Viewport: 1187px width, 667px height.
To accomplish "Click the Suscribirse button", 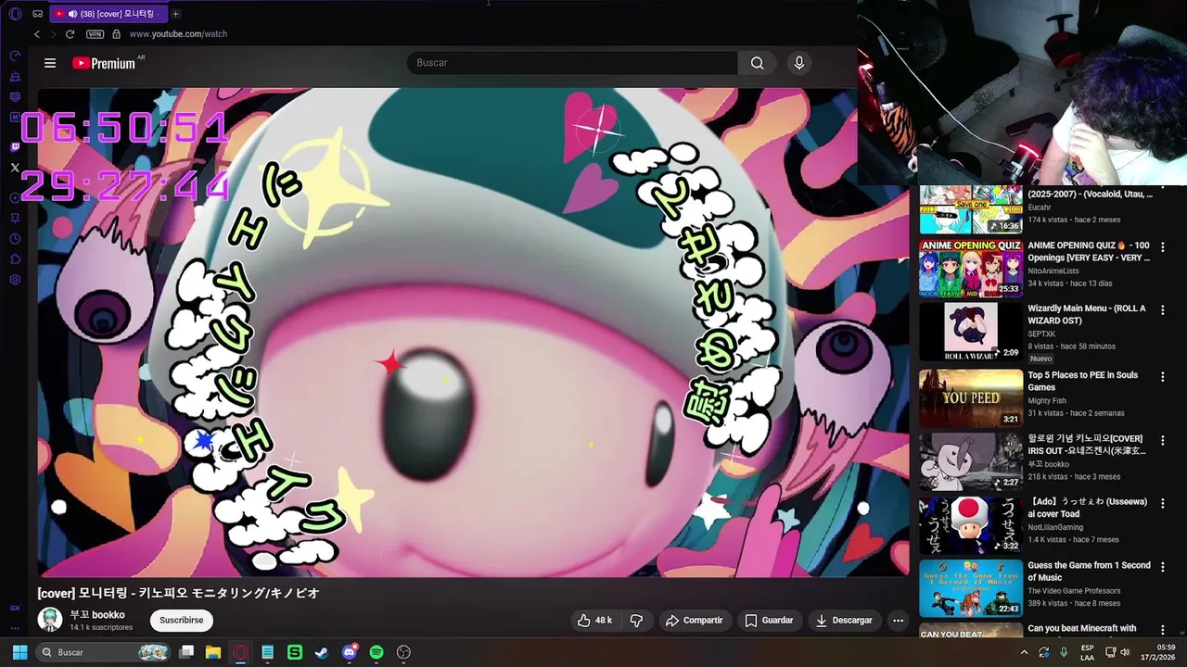I will [x=181, y=620].
